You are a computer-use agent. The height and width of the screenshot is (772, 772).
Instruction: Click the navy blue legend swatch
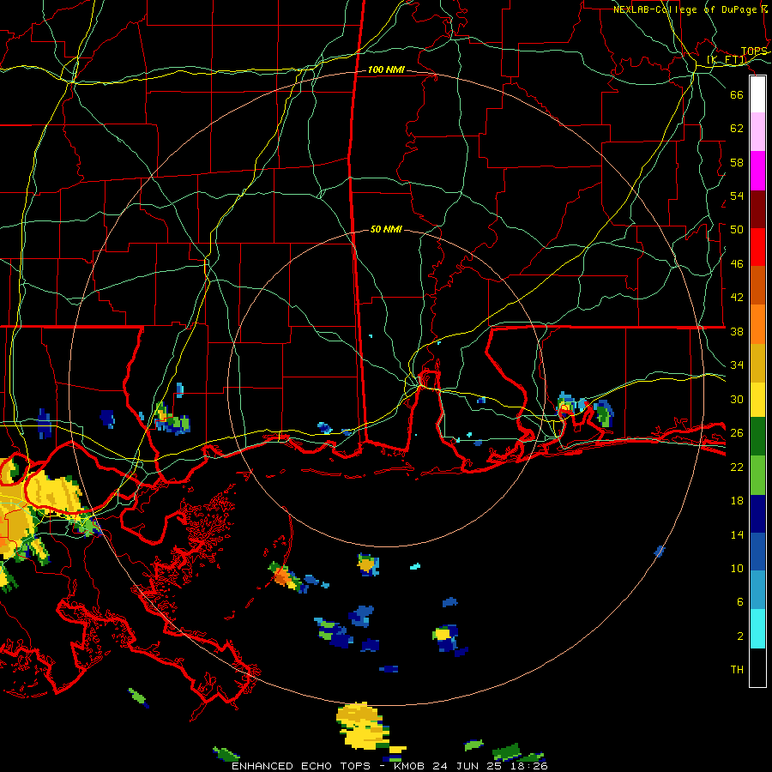point(757,514)
